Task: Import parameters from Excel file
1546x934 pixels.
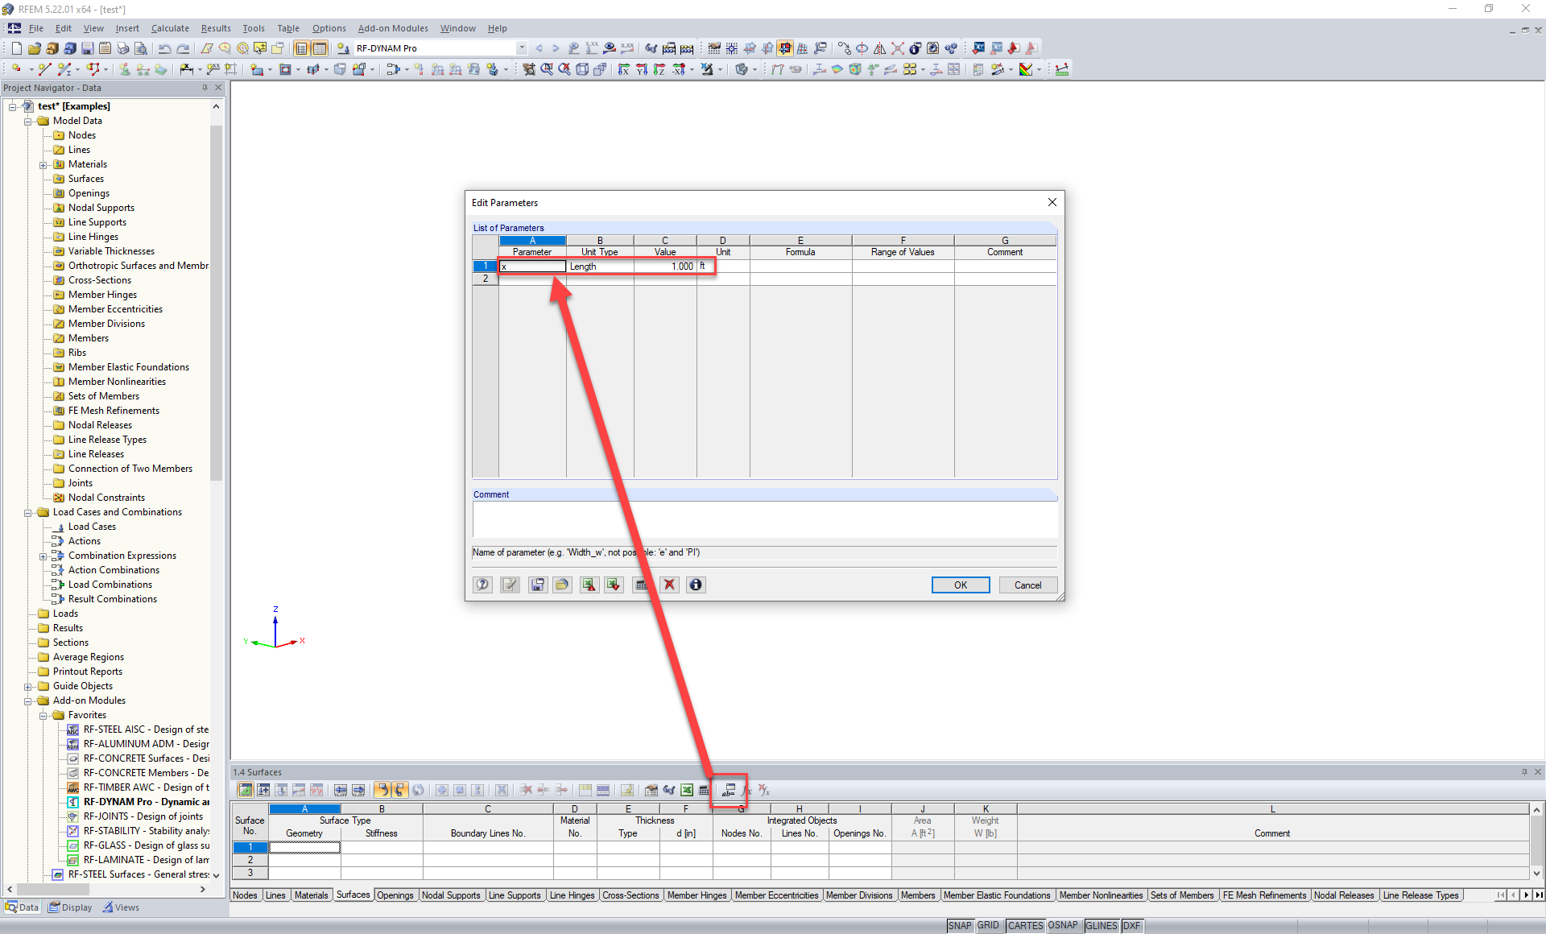Action: point(613,585)
